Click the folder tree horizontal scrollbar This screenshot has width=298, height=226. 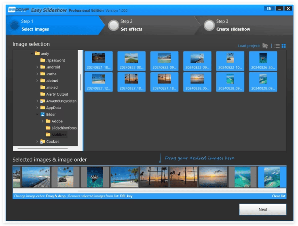[42, 149]
